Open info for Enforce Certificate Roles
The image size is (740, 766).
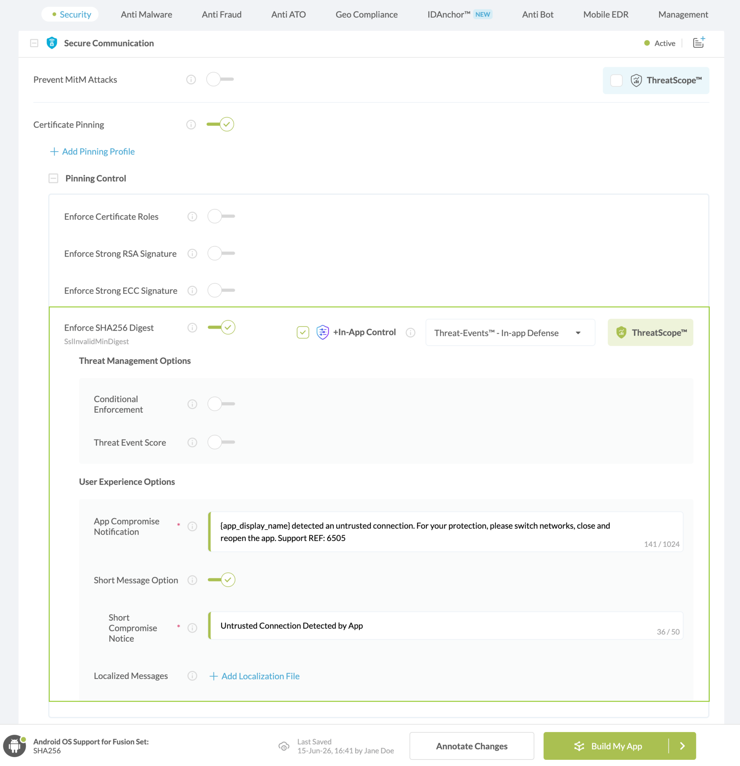coord(192,217)
